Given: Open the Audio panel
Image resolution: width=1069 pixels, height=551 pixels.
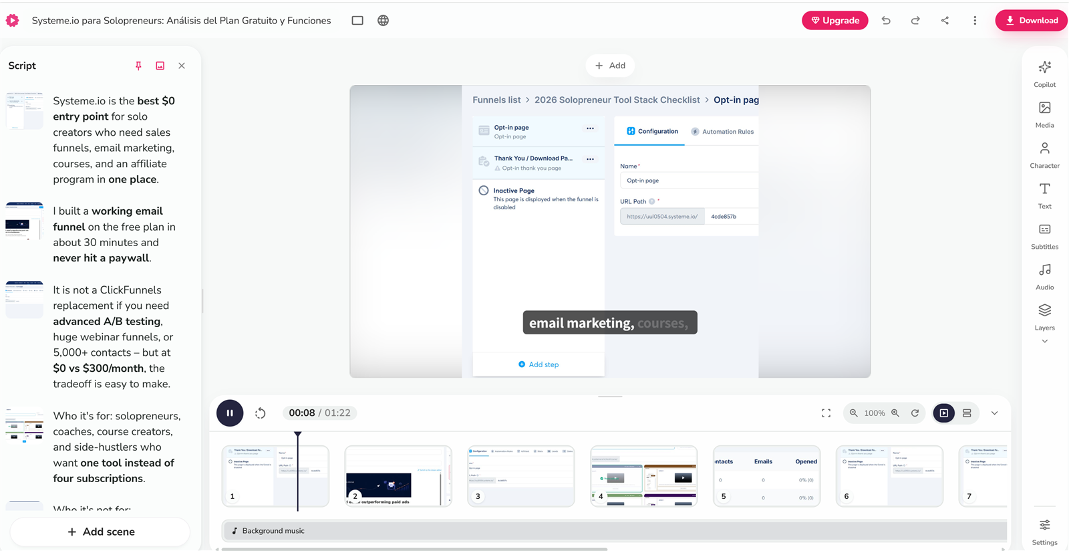Looking at the screenshot, I should (x=1044, y=277).
